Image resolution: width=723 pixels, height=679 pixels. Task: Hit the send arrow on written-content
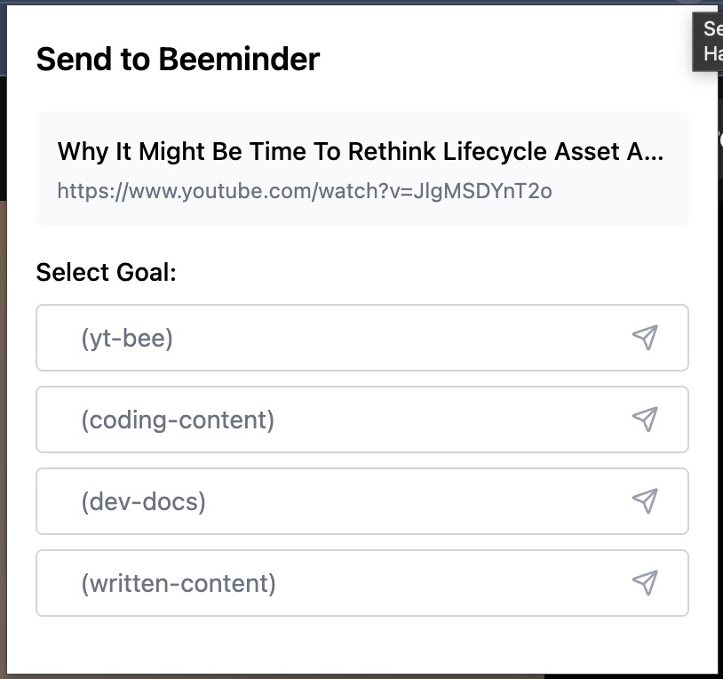tap(645, 583)
